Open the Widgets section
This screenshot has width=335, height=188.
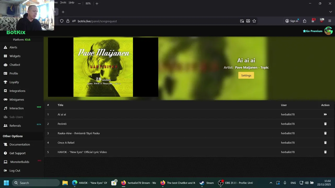15,56
